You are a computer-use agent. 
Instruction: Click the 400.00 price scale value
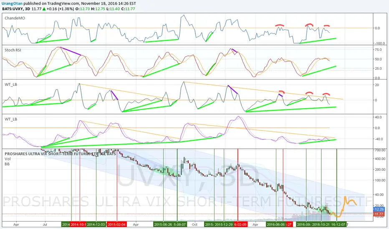point(380,159)
